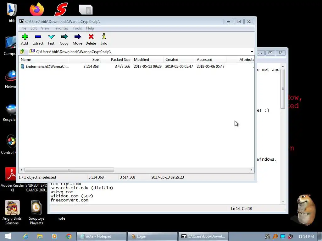Open the View menu

(x=45, y=28)
